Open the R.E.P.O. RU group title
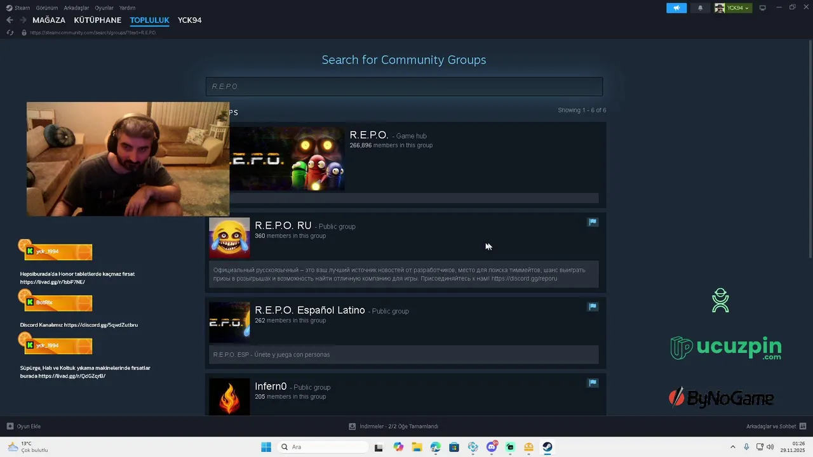Viewport: 813px width, 457px height. point(283,225)
